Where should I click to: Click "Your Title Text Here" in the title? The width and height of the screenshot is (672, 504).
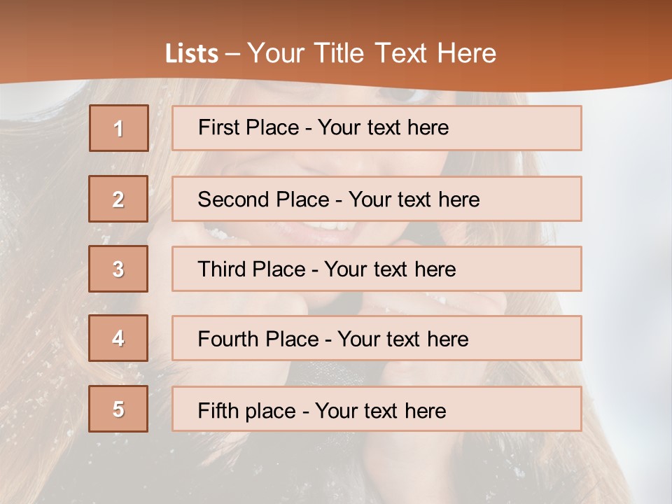click(x=372, y=54)
